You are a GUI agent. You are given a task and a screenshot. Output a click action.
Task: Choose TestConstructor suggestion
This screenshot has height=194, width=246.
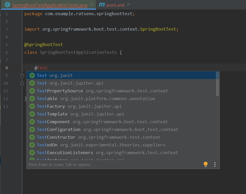tap(121, 137)
